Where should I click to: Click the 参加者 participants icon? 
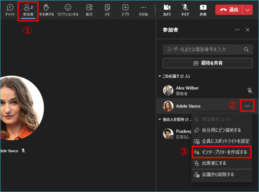click(28, 10)
